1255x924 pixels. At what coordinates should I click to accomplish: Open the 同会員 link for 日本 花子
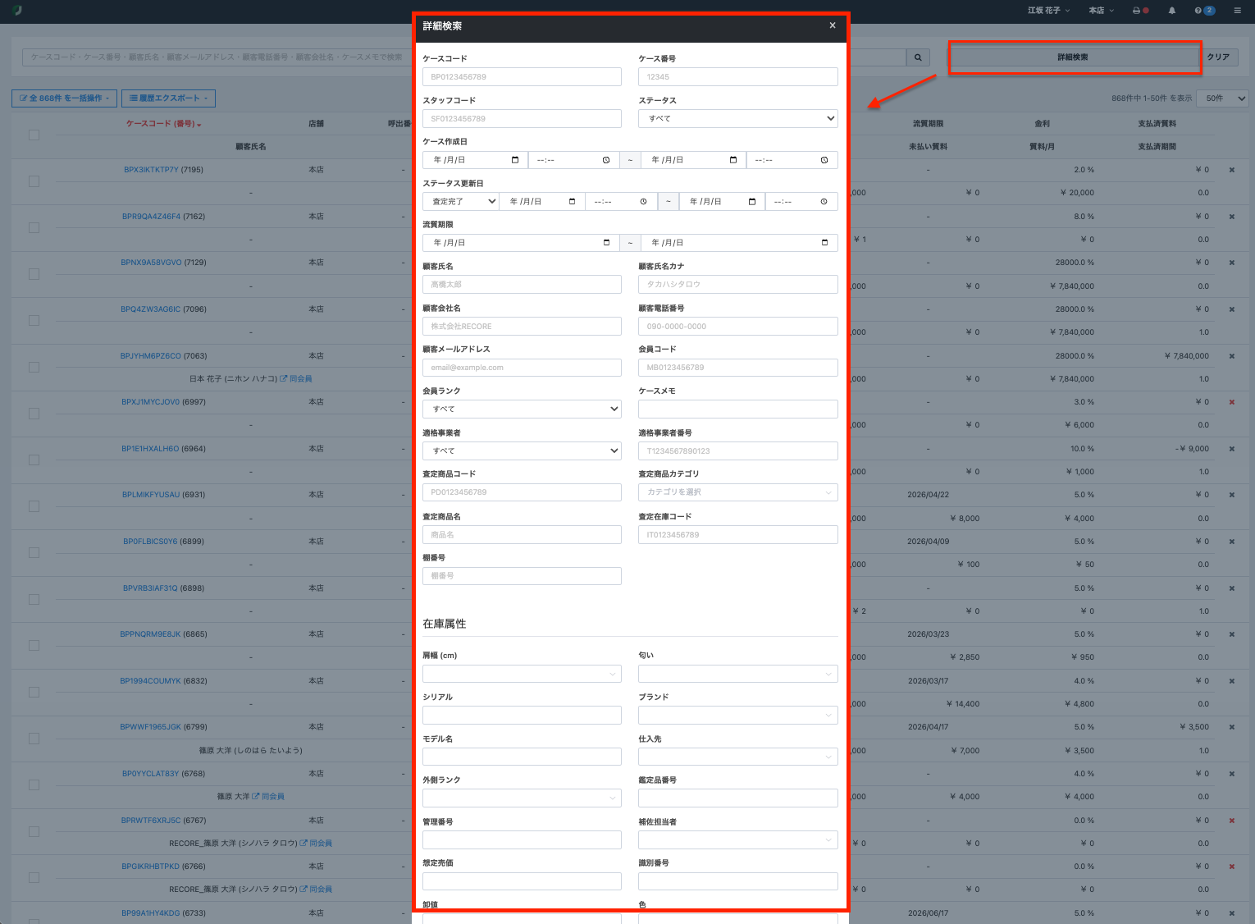(x=296, y=379)
